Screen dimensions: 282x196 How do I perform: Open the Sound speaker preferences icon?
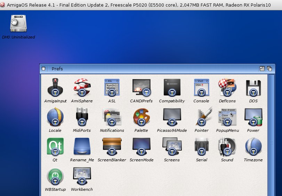pos(227,146)
